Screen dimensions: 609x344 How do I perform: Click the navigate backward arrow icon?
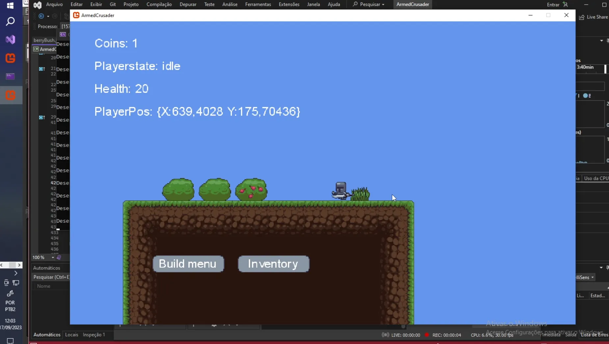[x=41, y=16]
